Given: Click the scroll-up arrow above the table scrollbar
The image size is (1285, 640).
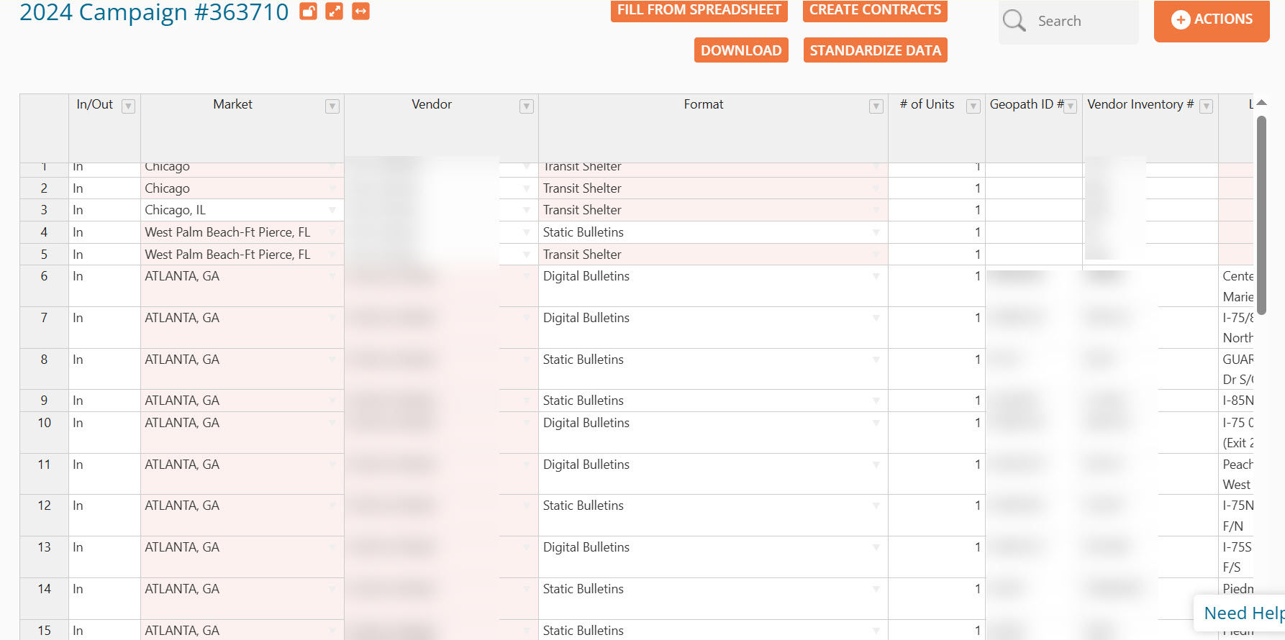Looking at the screenshot, I should 1261,104.
